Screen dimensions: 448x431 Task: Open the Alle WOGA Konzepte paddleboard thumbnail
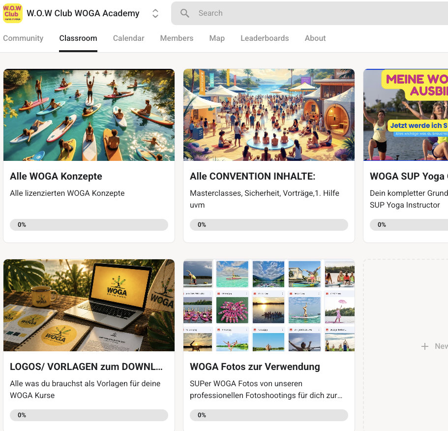[x=89, y=115]
